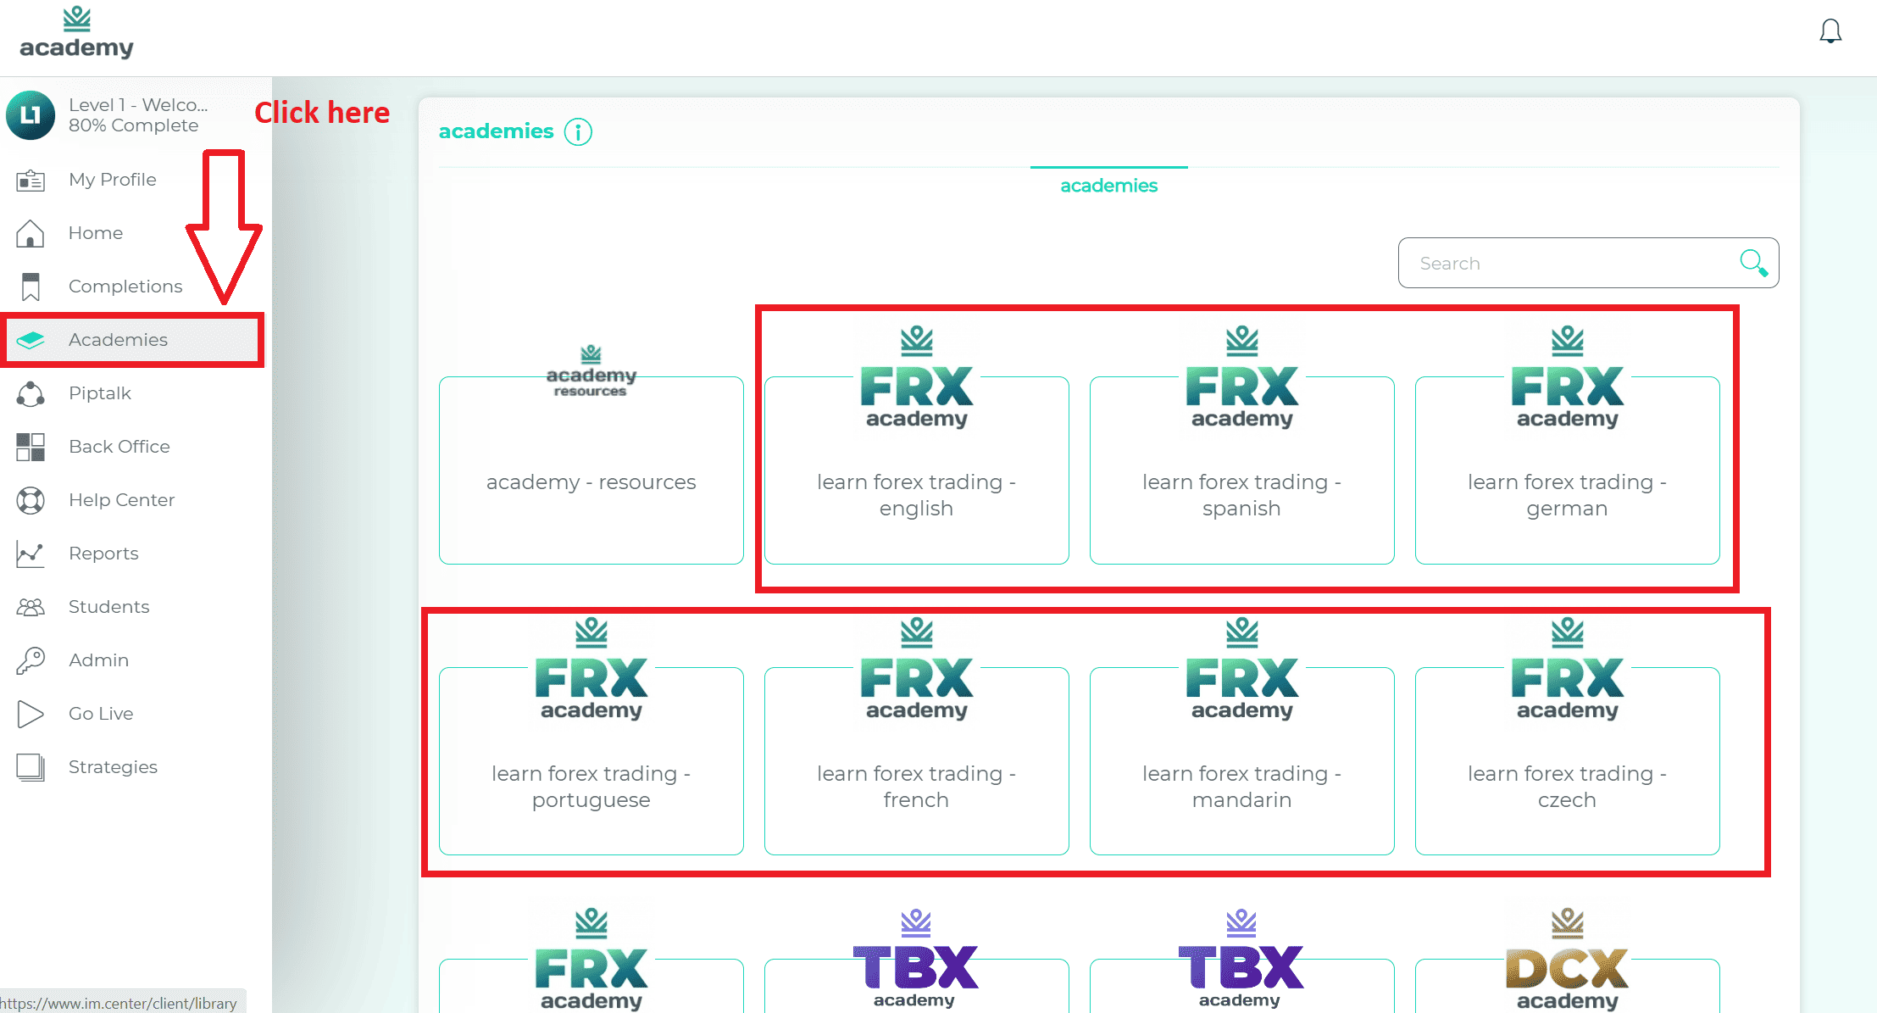1877x1013 pixels.
Task: Click the Reports chart icon
Action: (x=31, y=554)
